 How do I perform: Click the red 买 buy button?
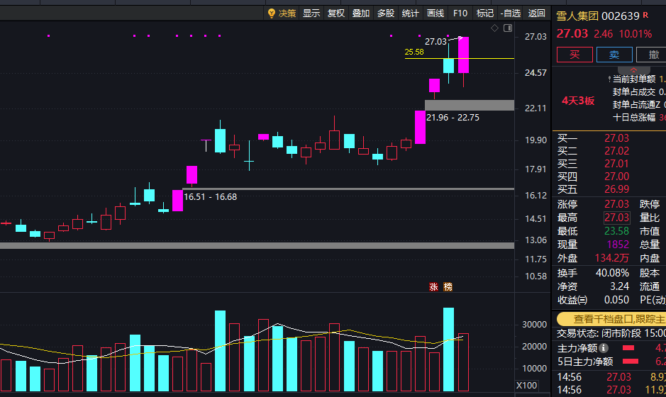point(575,55)
